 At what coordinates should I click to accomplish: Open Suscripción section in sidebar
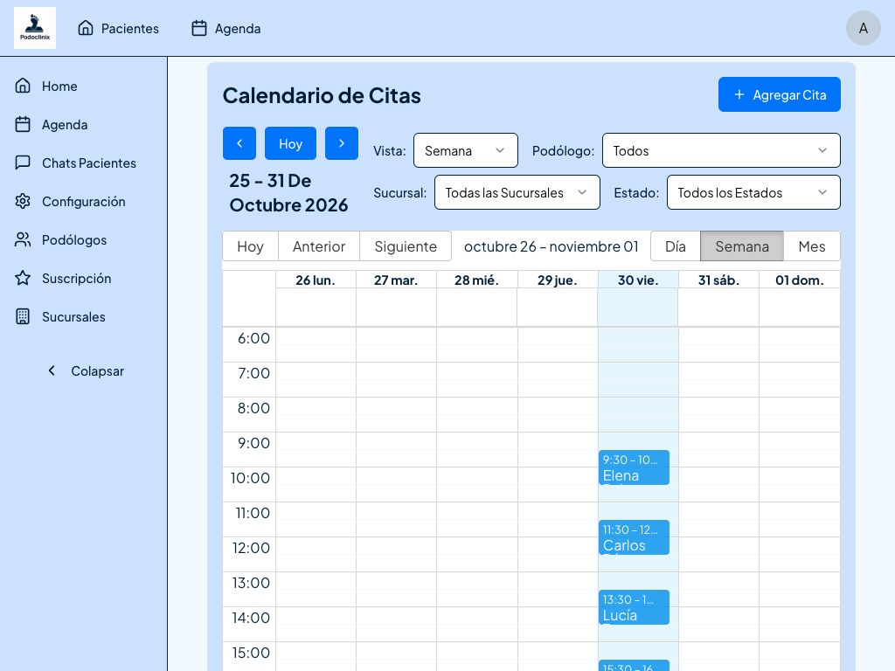click(77, 279)
